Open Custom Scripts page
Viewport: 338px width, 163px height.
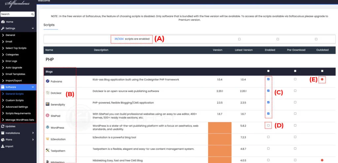(x=15, y=100)
